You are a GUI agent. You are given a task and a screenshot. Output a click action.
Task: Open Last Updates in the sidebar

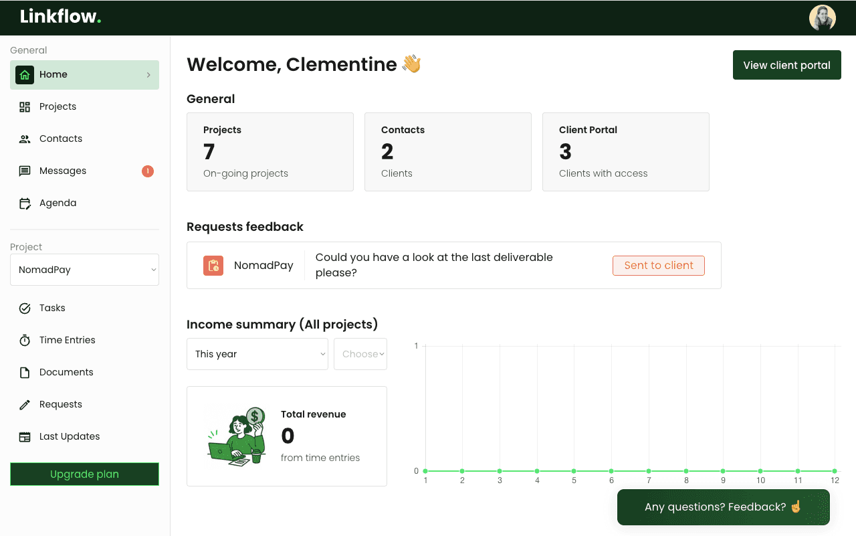click(84, 437)
